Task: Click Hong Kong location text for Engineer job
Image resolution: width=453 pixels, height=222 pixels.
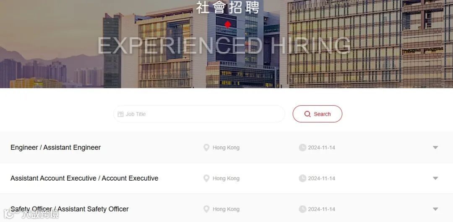Action: (x=226, y=148)
